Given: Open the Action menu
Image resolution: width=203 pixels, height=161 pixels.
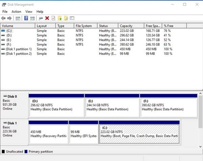Looking at the screenshot, I should coord(16,11).
